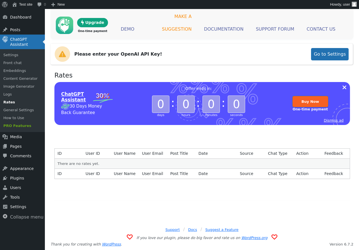
Task: Click the Version 6.7.2 text
Action: (341, 244)
